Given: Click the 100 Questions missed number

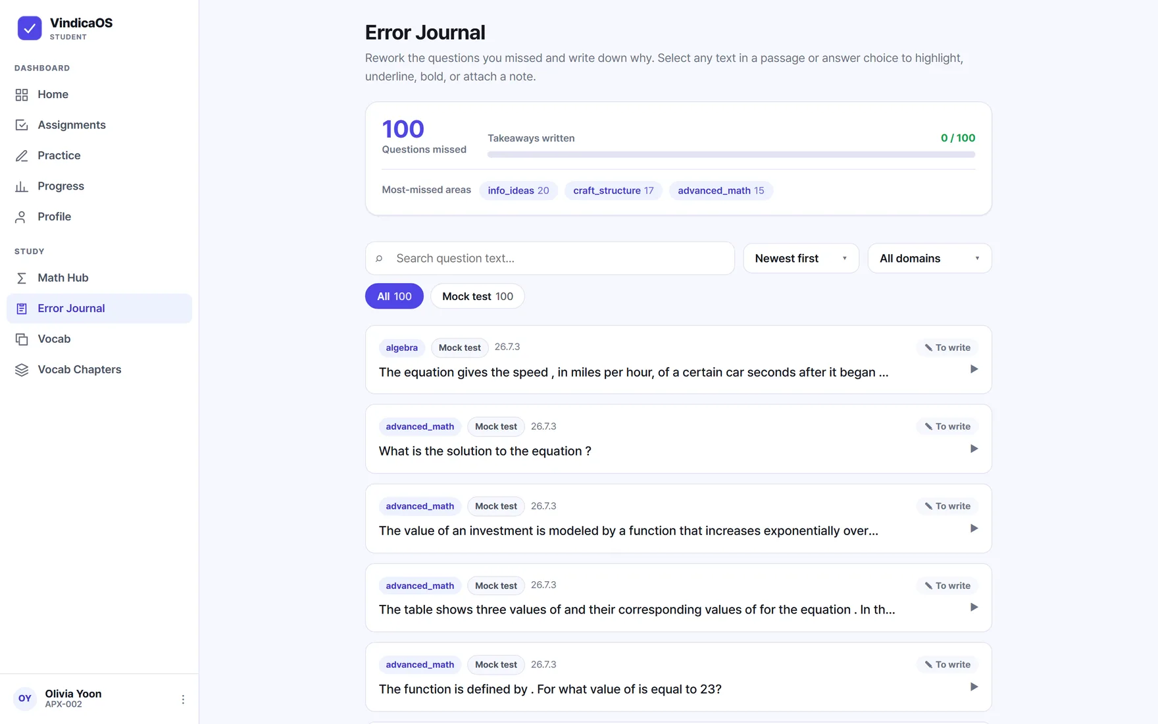Looking at the screenshot, I should [x=403, y=129].
